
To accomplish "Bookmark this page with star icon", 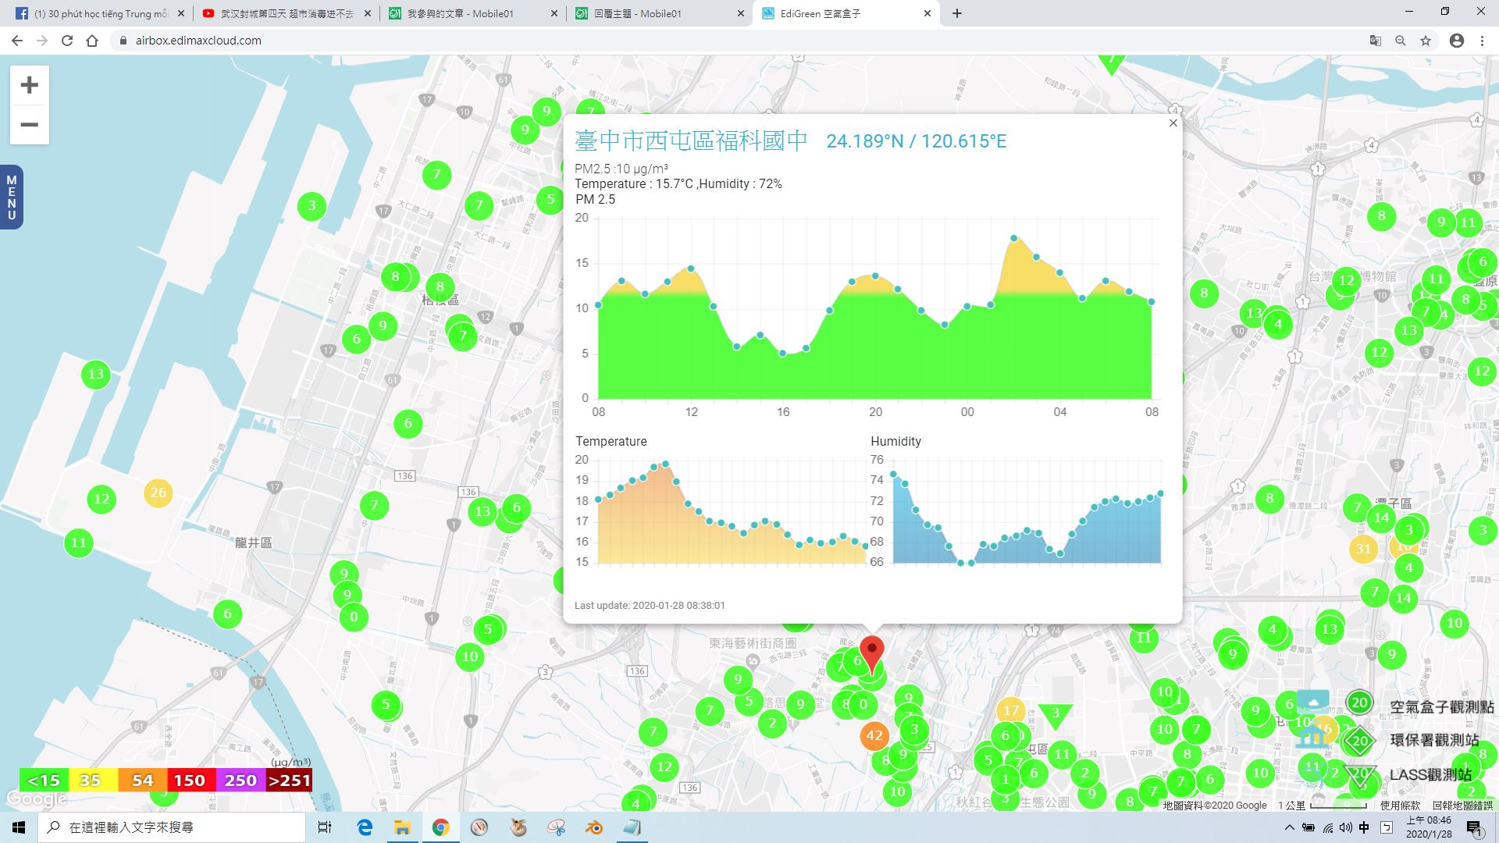I will click(1426, 41).
